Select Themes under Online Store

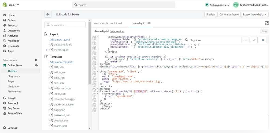coord(12,71)
